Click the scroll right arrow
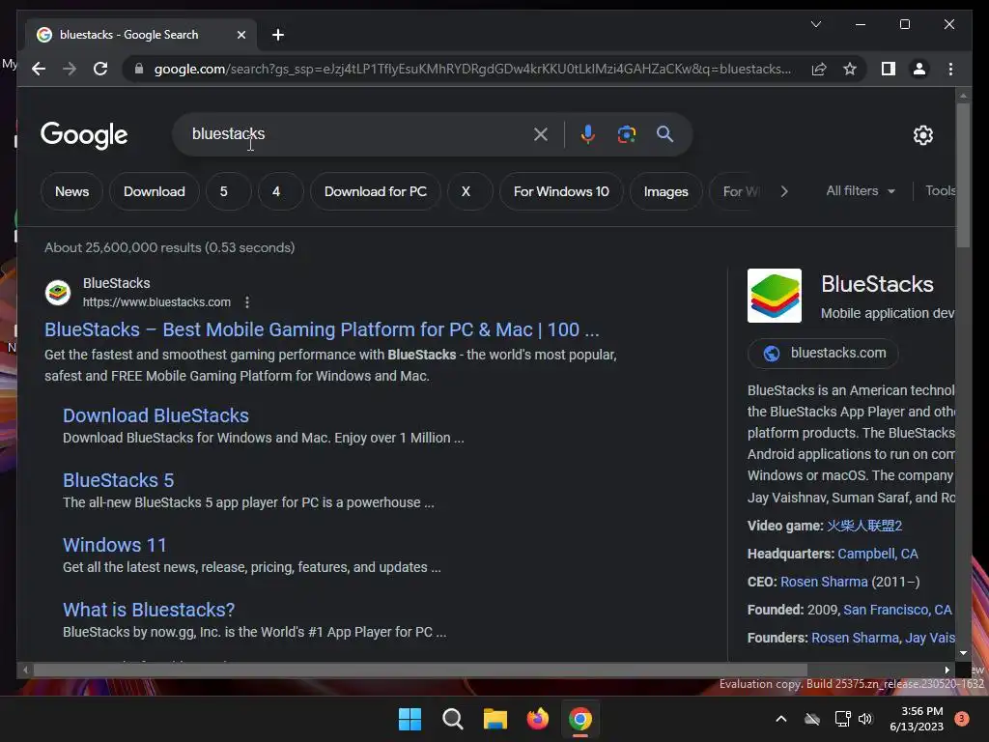The width and height of the screenshot is (989, 742). click(947, 670)
